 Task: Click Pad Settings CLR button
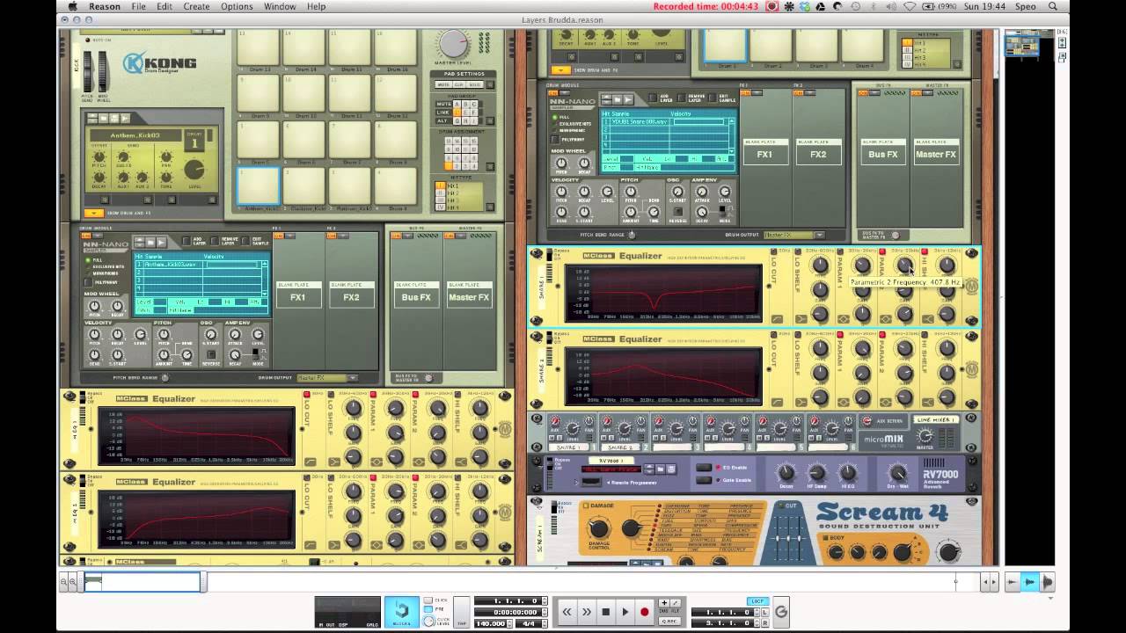click(458, 84)
